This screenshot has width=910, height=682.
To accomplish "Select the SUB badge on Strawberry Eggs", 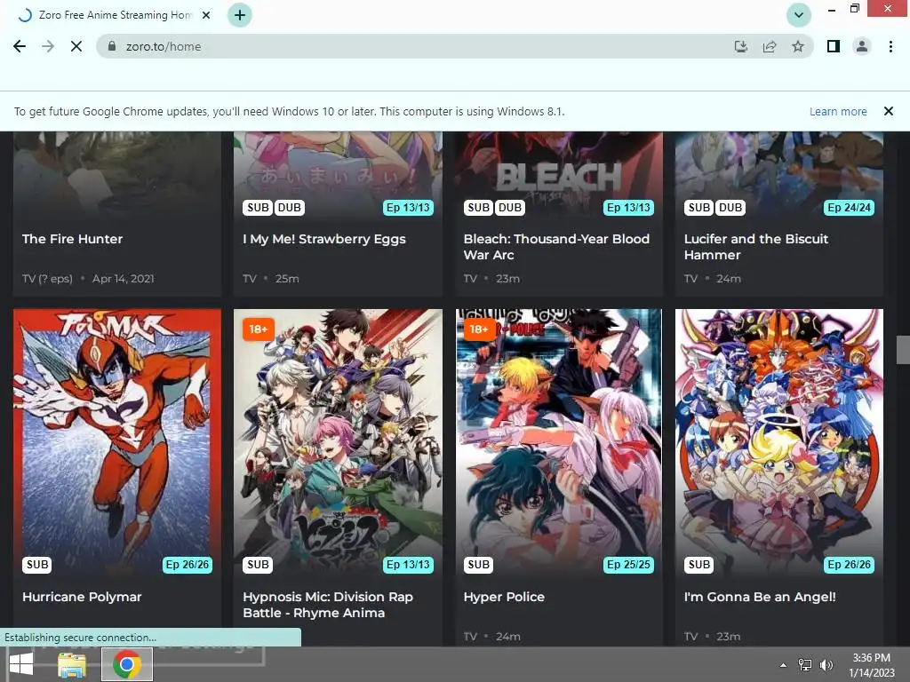I will 258,208.
